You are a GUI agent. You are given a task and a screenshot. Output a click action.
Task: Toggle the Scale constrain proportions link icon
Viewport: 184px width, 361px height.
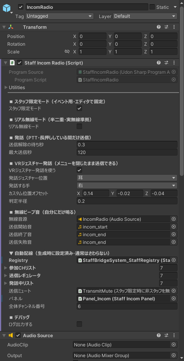[67, 51]
